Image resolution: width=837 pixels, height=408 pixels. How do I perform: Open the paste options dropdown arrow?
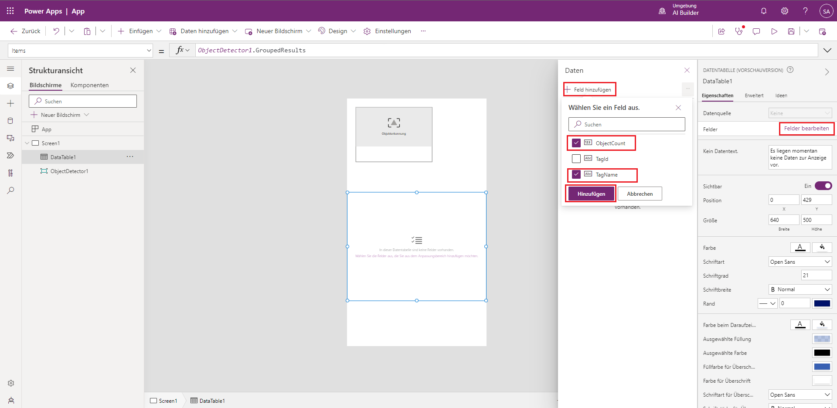point(102,31)
